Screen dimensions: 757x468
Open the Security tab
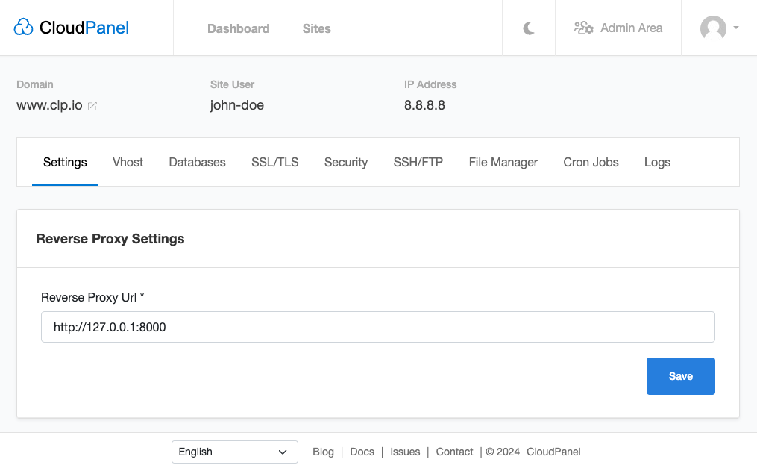click(345, 162)
